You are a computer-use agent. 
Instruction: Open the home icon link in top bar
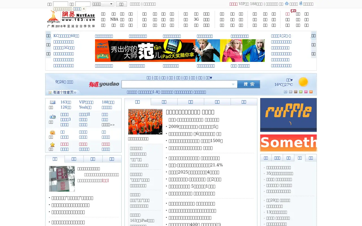click(x=287, y=4)
